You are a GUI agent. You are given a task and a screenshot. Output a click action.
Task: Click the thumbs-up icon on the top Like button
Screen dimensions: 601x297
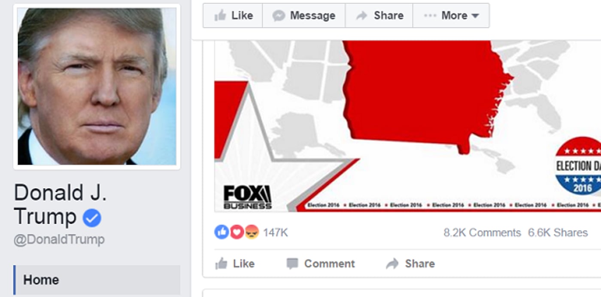coord(220,16)
